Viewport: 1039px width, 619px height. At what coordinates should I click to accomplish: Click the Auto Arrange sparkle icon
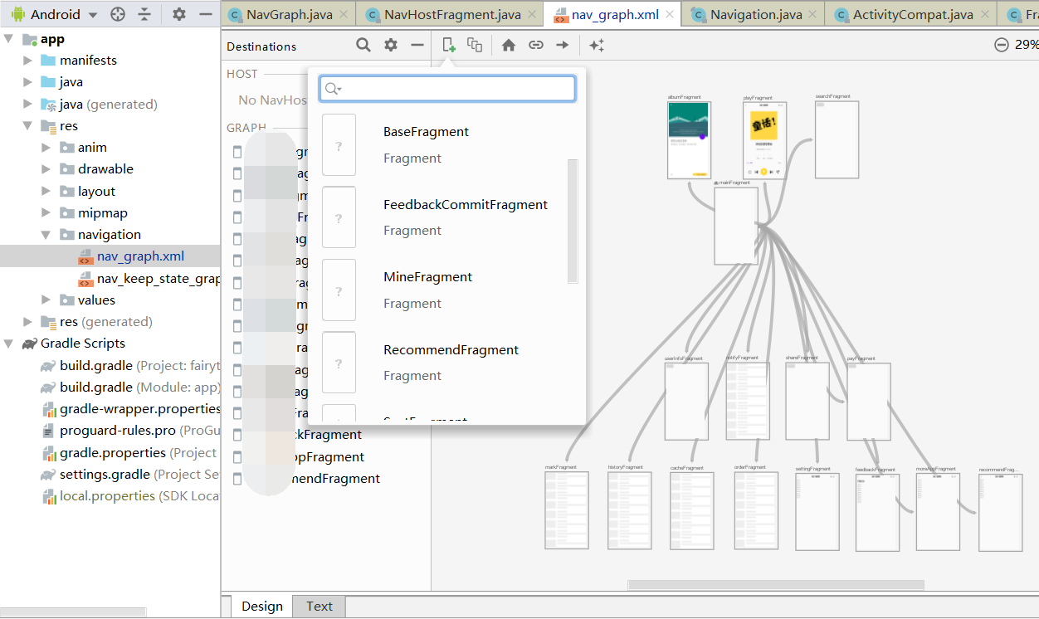point(596,46)
